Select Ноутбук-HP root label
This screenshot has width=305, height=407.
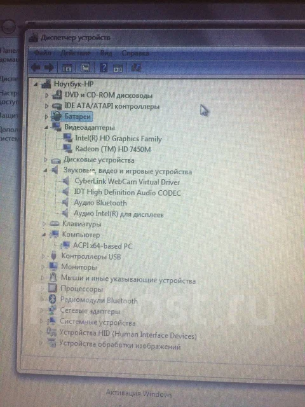click(74, 84)
